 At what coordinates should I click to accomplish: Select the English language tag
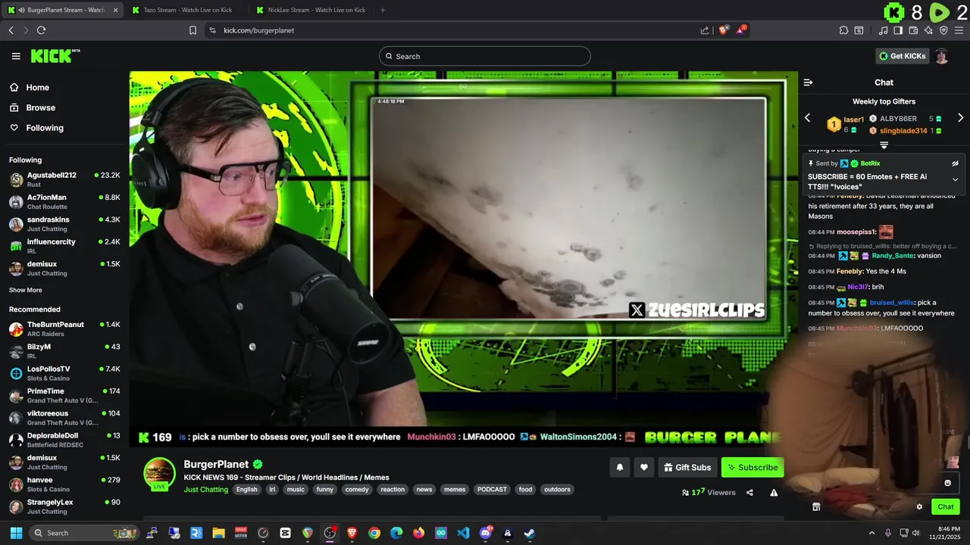tap(246, 490)
